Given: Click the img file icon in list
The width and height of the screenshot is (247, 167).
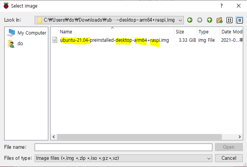Looking at the screenshot, I should point(55,40).
